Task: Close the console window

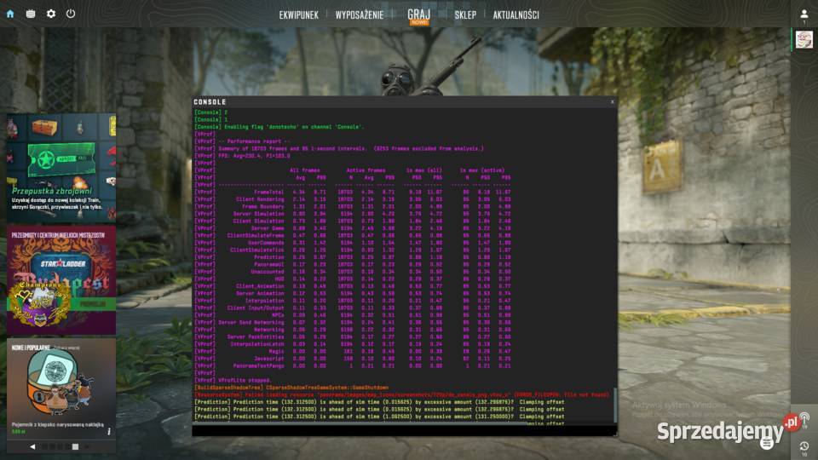Action: pyautogui.click(x=612, y=102)
